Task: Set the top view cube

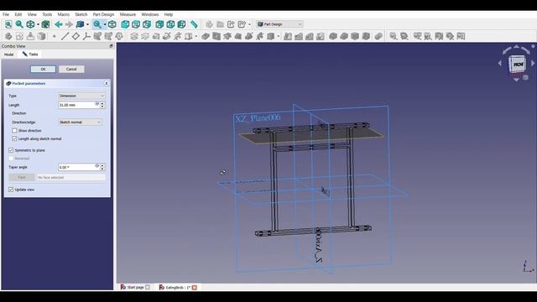Action: coord(136,24)
